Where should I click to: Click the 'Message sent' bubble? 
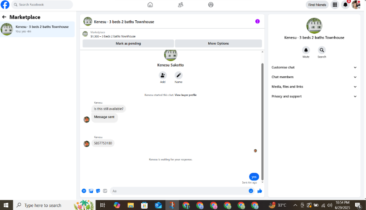(104, 117)
